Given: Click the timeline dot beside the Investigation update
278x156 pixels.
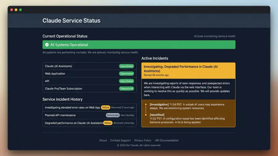Looking at the screenshot, I should point(146,105).
